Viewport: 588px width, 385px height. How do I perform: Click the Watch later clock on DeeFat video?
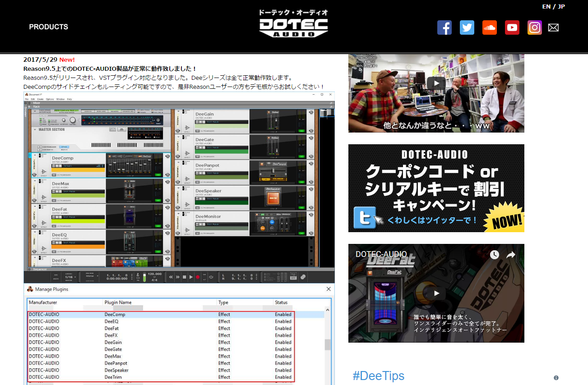click(x=495, y=255)
